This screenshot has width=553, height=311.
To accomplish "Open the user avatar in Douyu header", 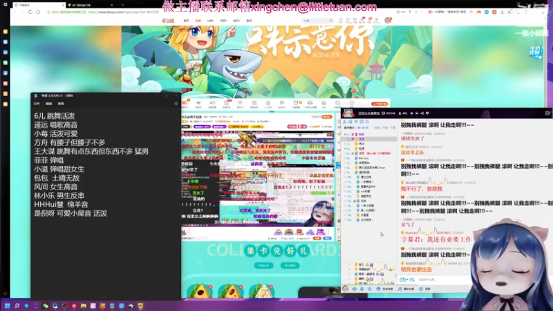I will [388, 21].
